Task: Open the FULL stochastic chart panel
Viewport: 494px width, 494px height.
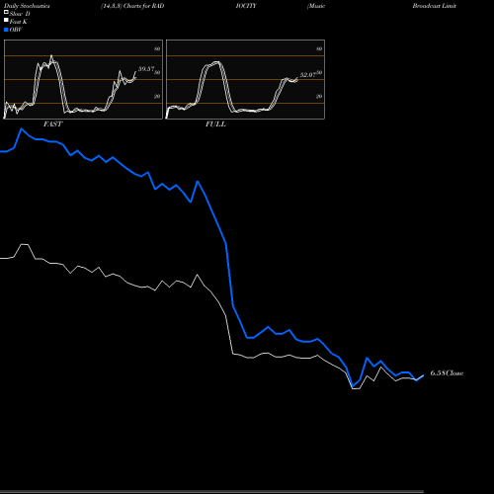Action: coord(245,79)
